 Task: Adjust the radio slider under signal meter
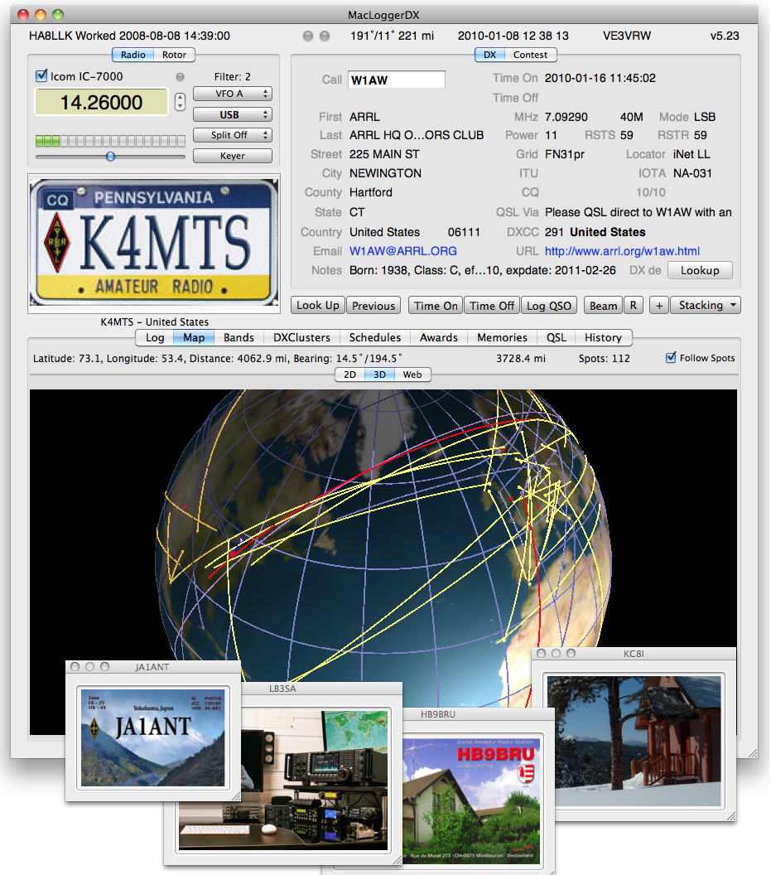click(110, 156)
